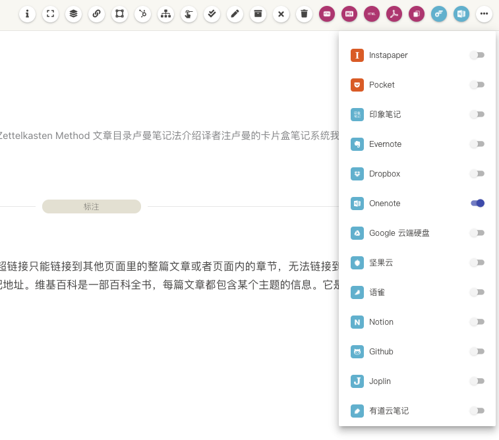Click the first magenta export icon
499x440 pixels.
pos(327,14)
